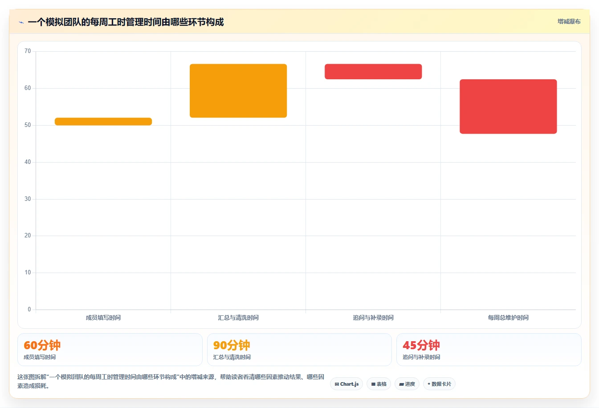Click the Chart.js tag chip
The height and width of the screenshot is (408, 599).
[x=346, y=384]
